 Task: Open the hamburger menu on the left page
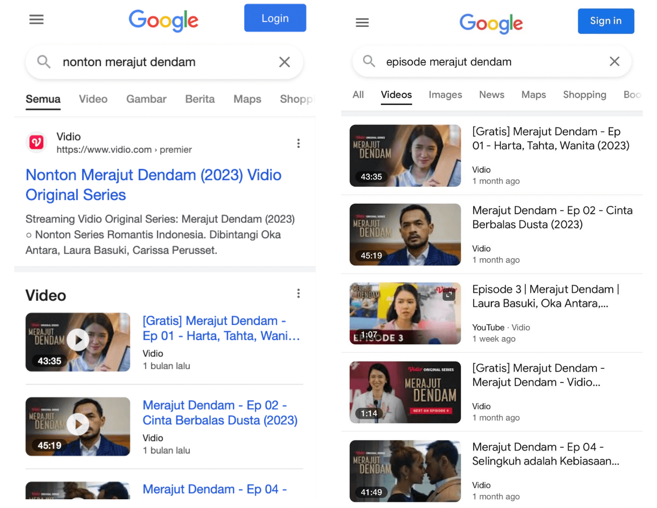pos(36,19)
